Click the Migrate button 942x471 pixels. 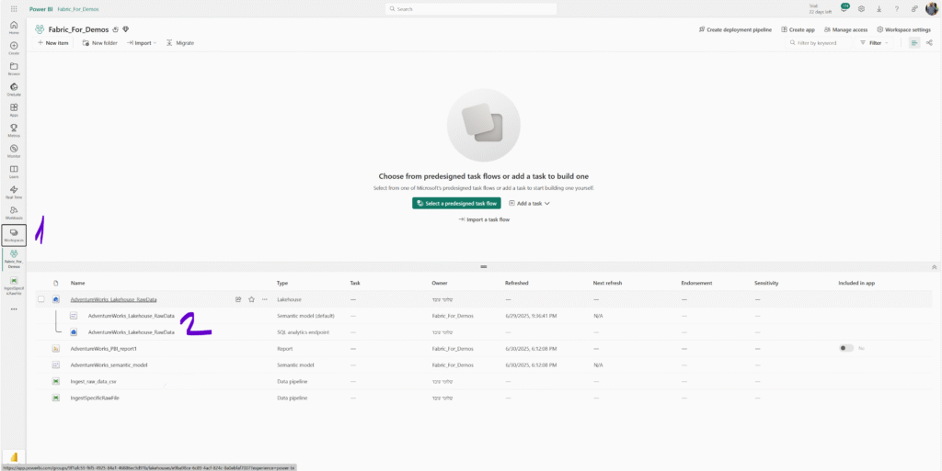(x=179, y=43)
